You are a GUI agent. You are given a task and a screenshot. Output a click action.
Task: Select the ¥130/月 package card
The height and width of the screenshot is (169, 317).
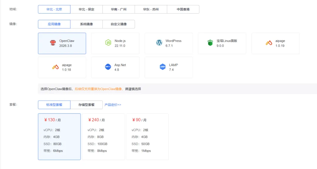coord(59,136)
